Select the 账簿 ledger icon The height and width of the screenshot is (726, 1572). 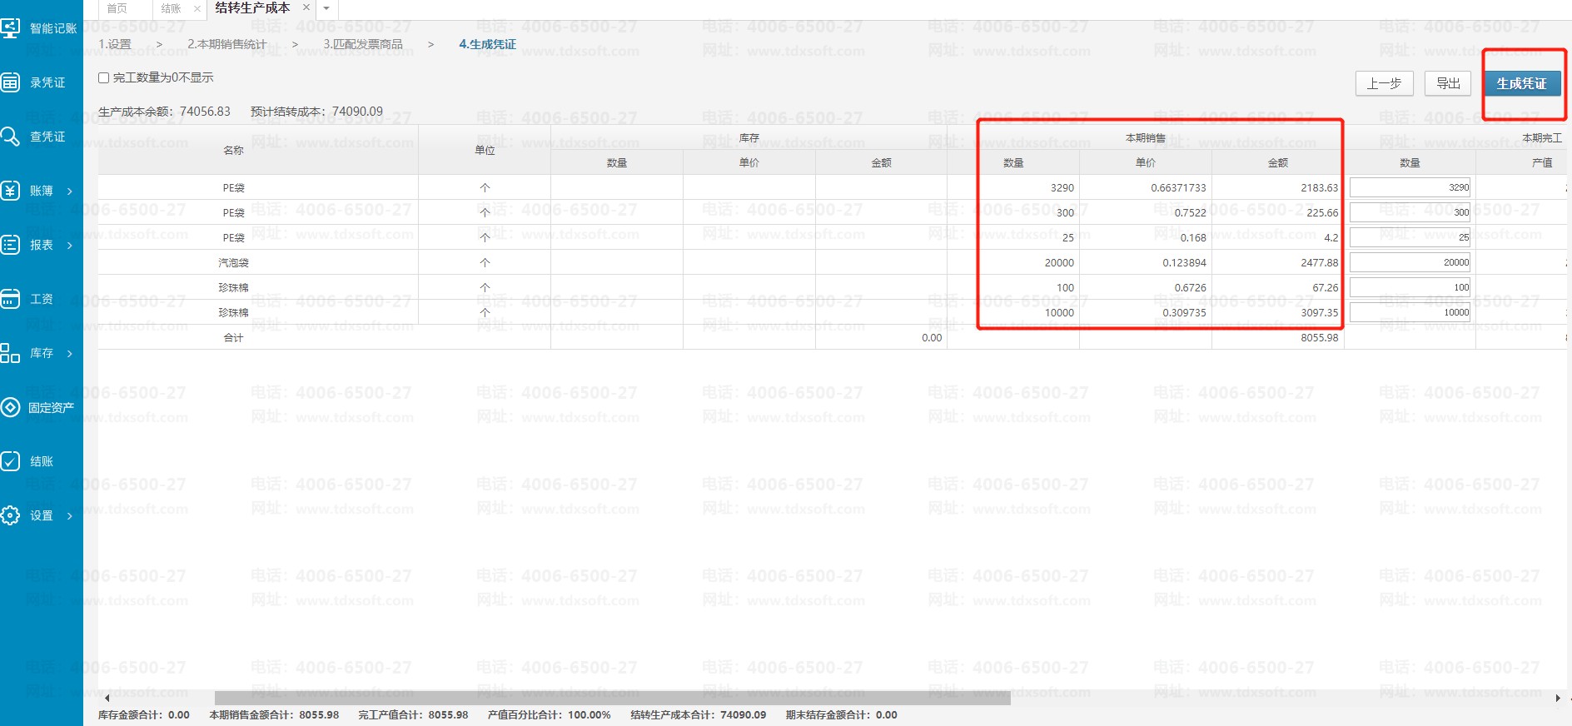11,191
